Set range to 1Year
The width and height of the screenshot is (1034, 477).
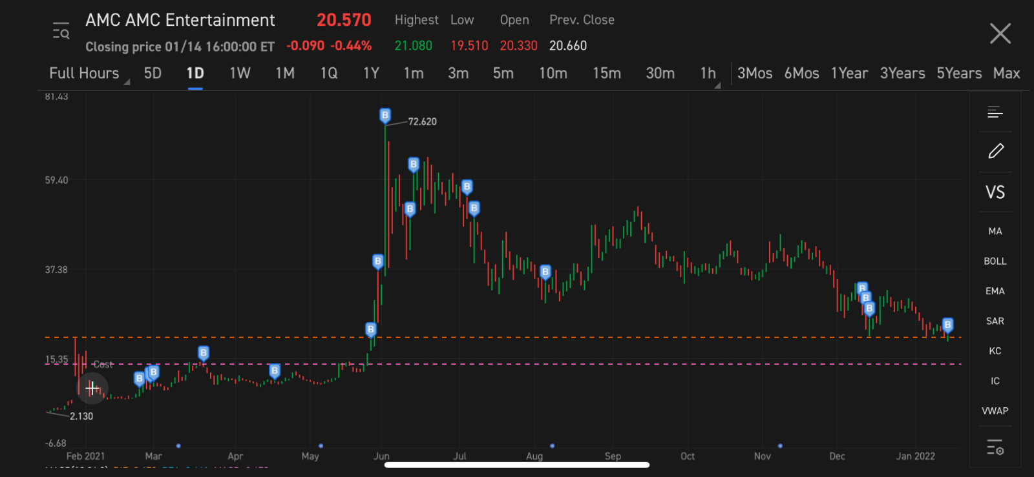(849, 73)
